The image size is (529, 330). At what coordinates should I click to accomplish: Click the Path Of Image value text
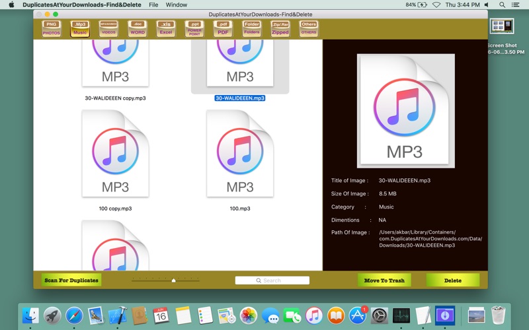(430, 239)
